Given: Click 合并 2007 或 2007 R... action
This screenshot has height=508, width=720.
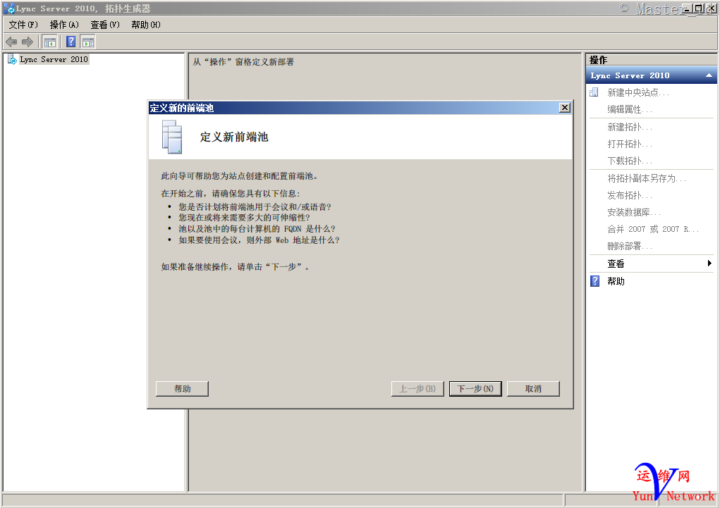Looking at the screenshot, I should point(653,229).
